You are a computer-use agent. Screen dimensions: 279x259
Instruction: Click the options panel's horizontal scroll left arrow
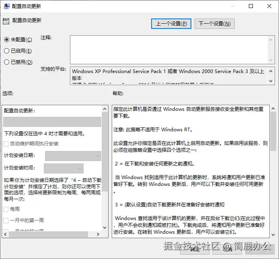pos(5,234)
